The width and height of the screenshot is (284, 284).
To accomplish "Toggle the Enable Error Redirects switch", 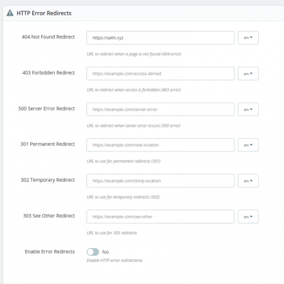I will [93, 252].
